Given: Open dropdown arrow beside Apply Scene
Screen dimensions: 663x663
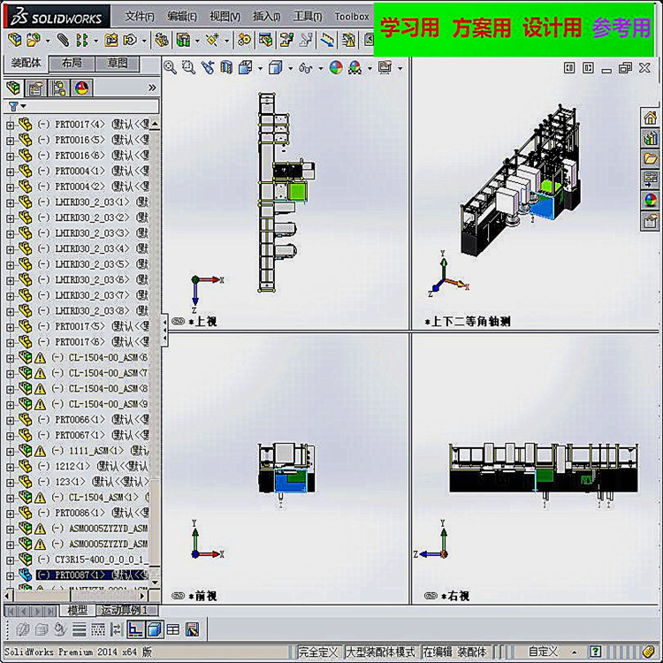Looking at the screenshot, I should [370, 68].
